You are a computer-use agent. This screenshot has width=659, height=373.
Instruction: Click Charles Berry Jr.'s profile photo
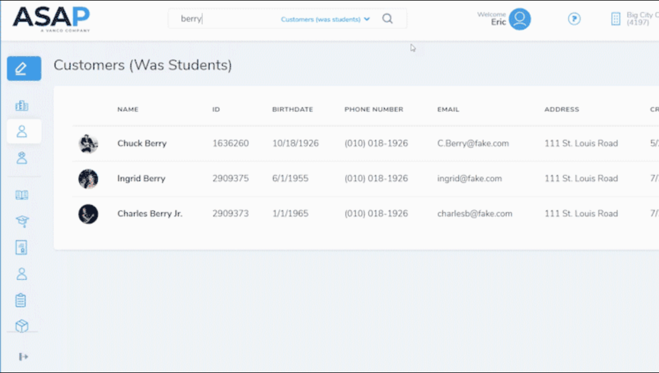[x=88, y=214]
